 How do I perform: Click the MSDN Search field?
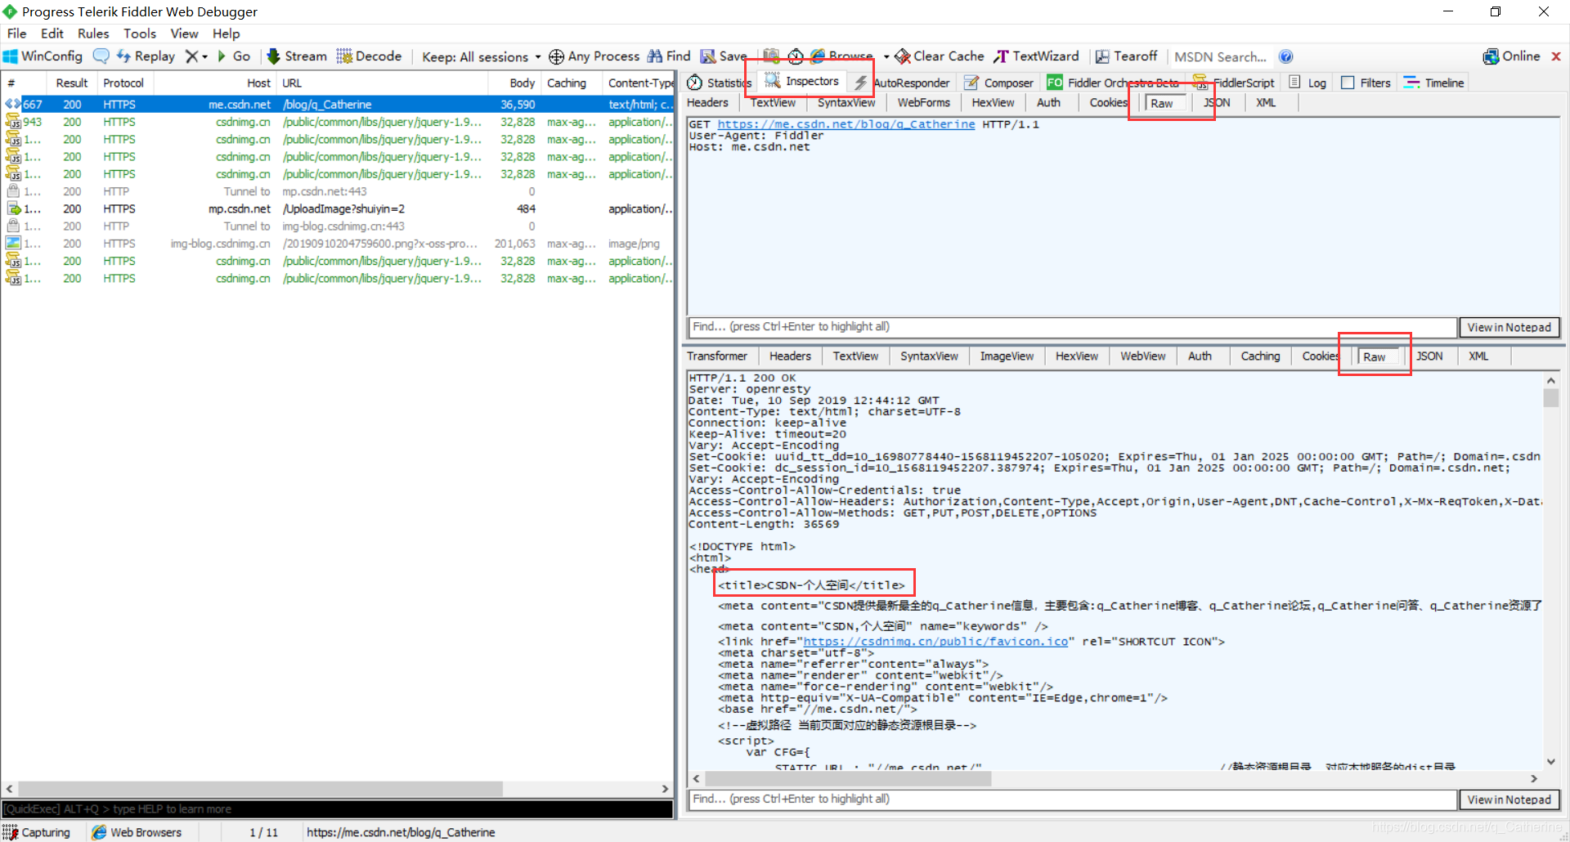coord(1220,56)
